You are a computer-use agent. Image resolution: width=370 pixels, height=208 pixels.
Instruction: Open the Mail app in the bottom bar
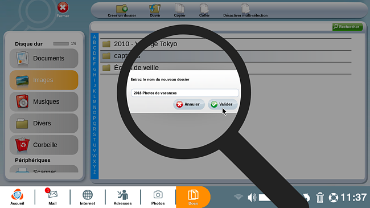(52, 197)
